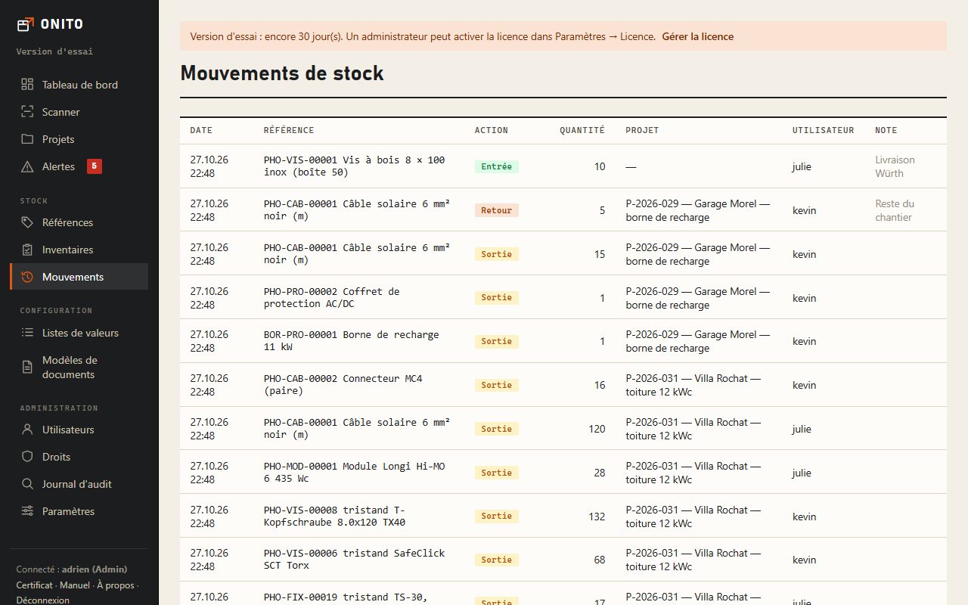
Task: Click Gérer la licence link
Action: pyautogui.click(x=697, y=36)
